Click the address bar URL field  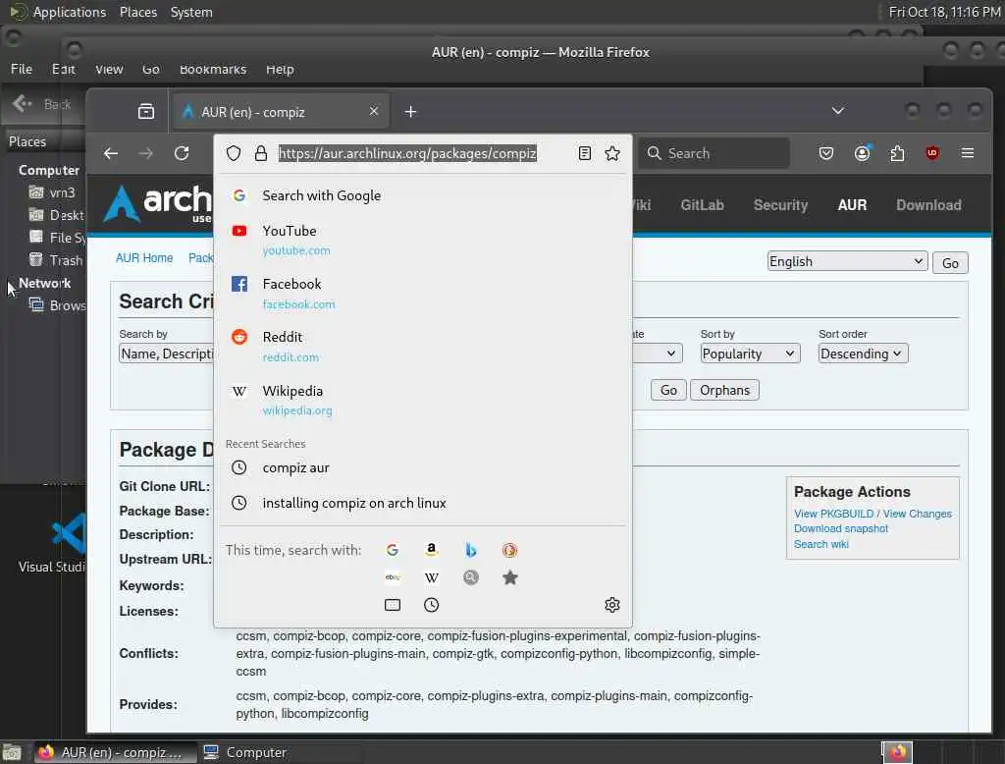pos(407,153)
